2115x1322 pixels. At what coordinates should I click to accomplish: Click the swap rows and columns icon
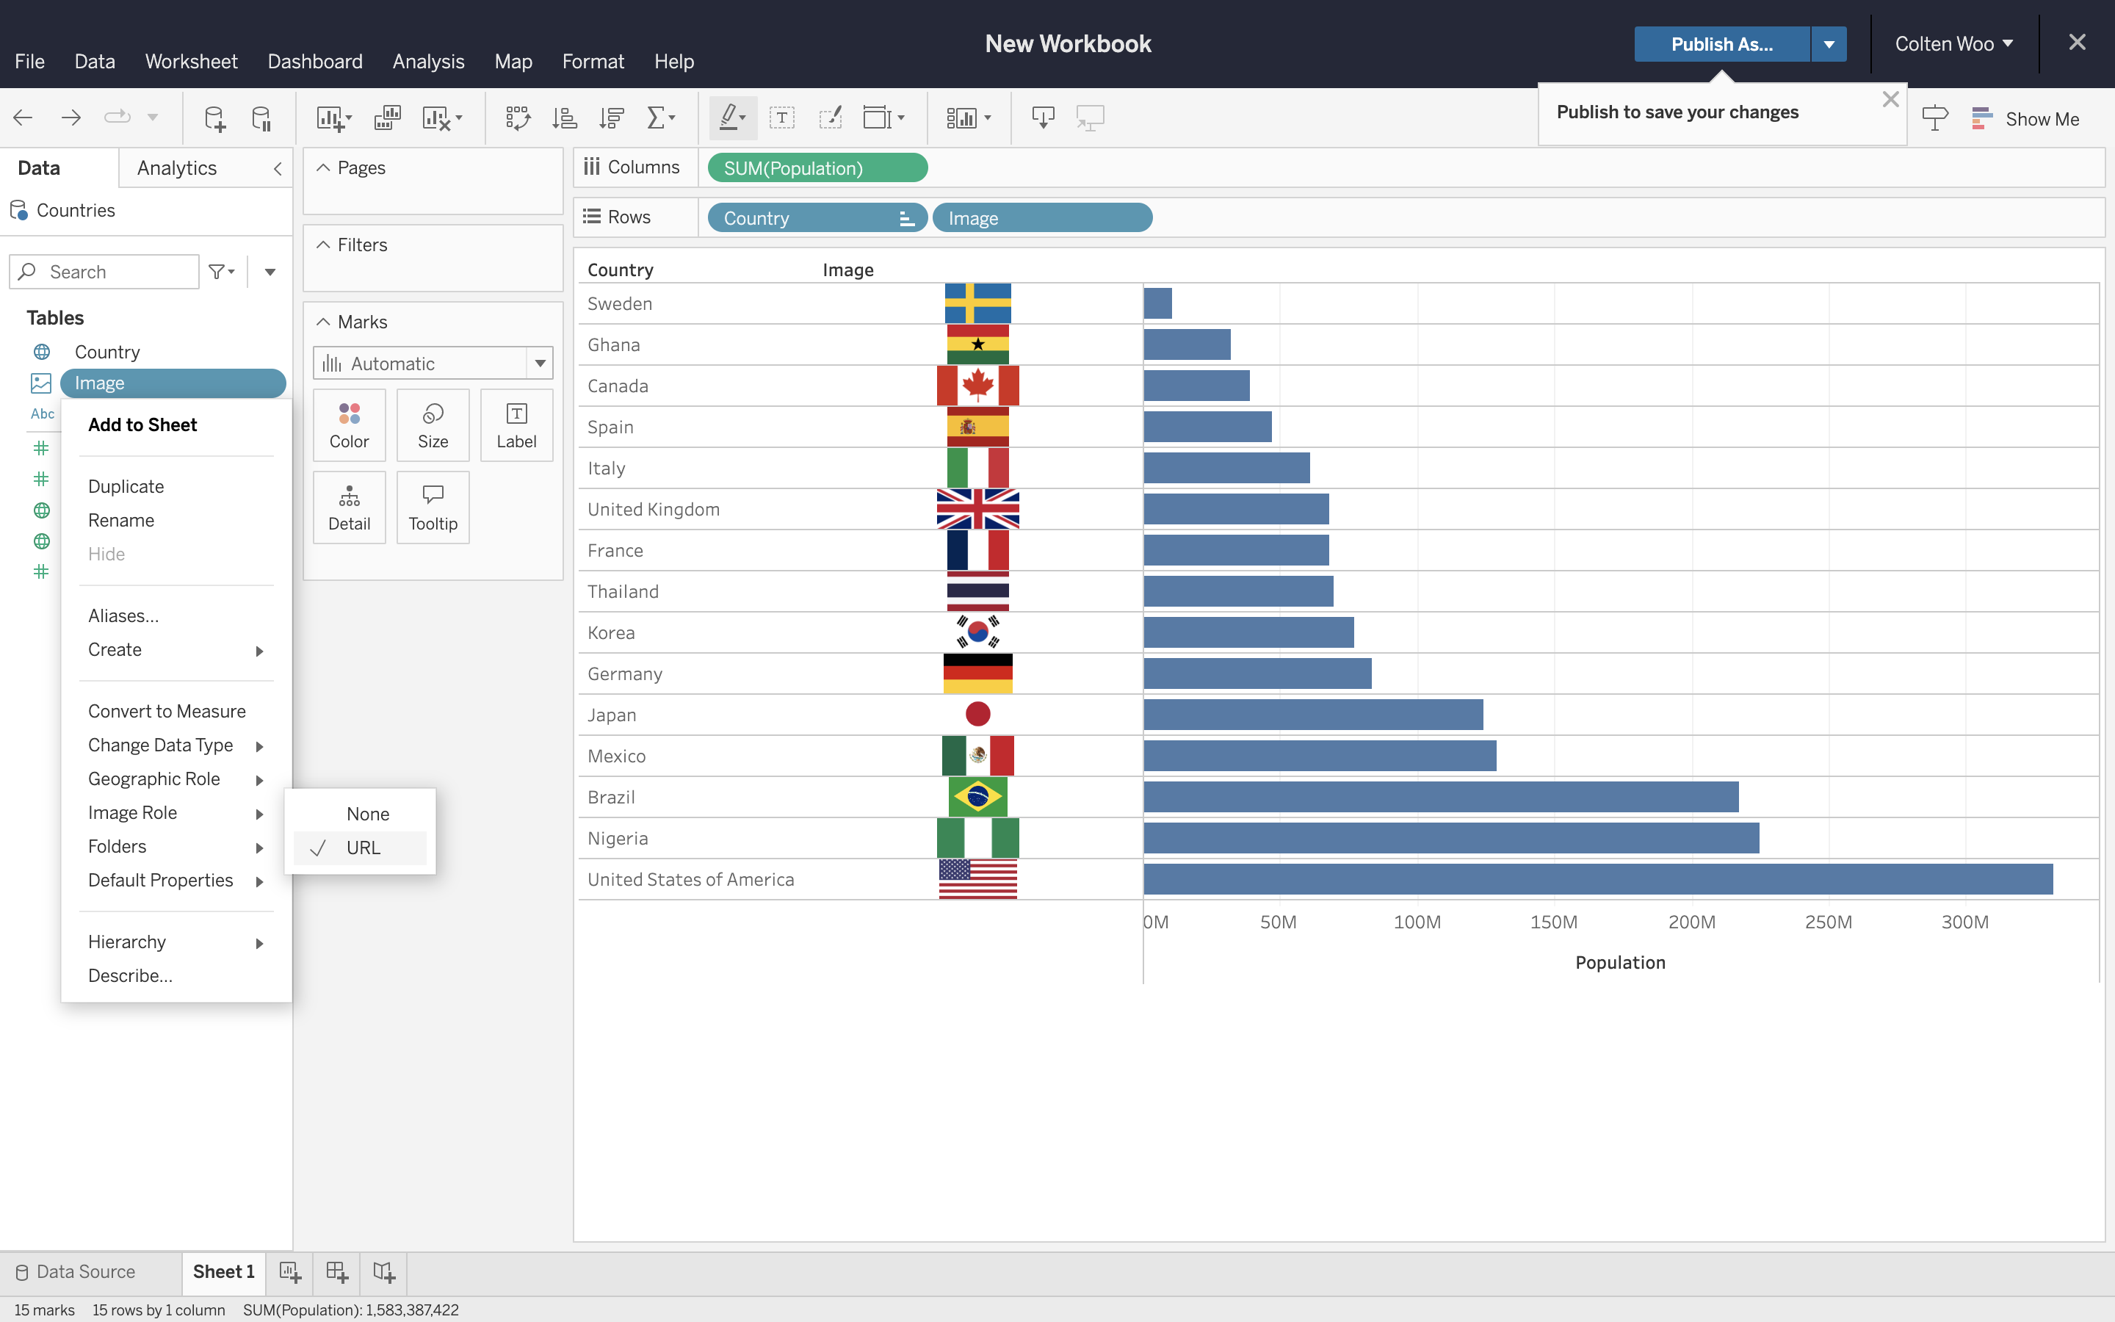tap(518, 118)
